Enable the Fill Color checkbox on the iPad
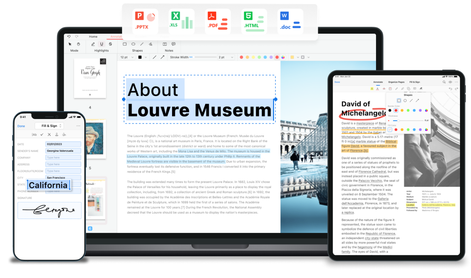Image resolution: width=471 pixels, height=278 pixels. point(390,130)
